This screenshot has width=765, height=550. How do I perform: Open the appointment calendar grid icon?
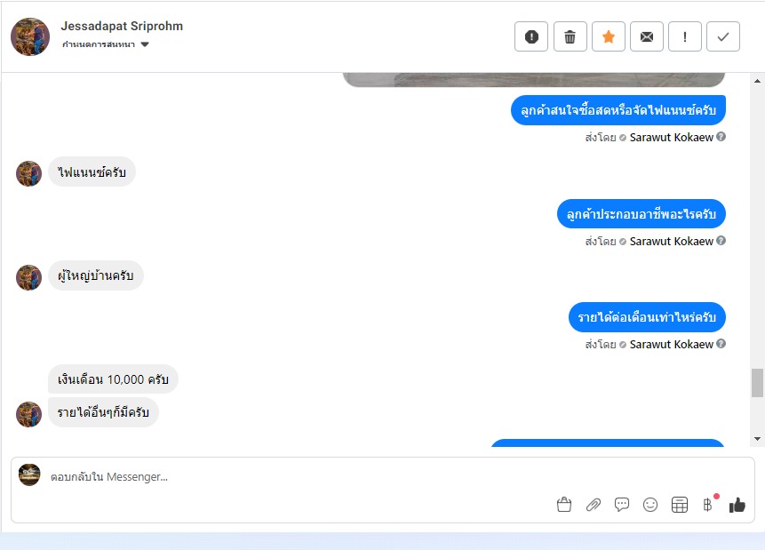coord(679,505)
